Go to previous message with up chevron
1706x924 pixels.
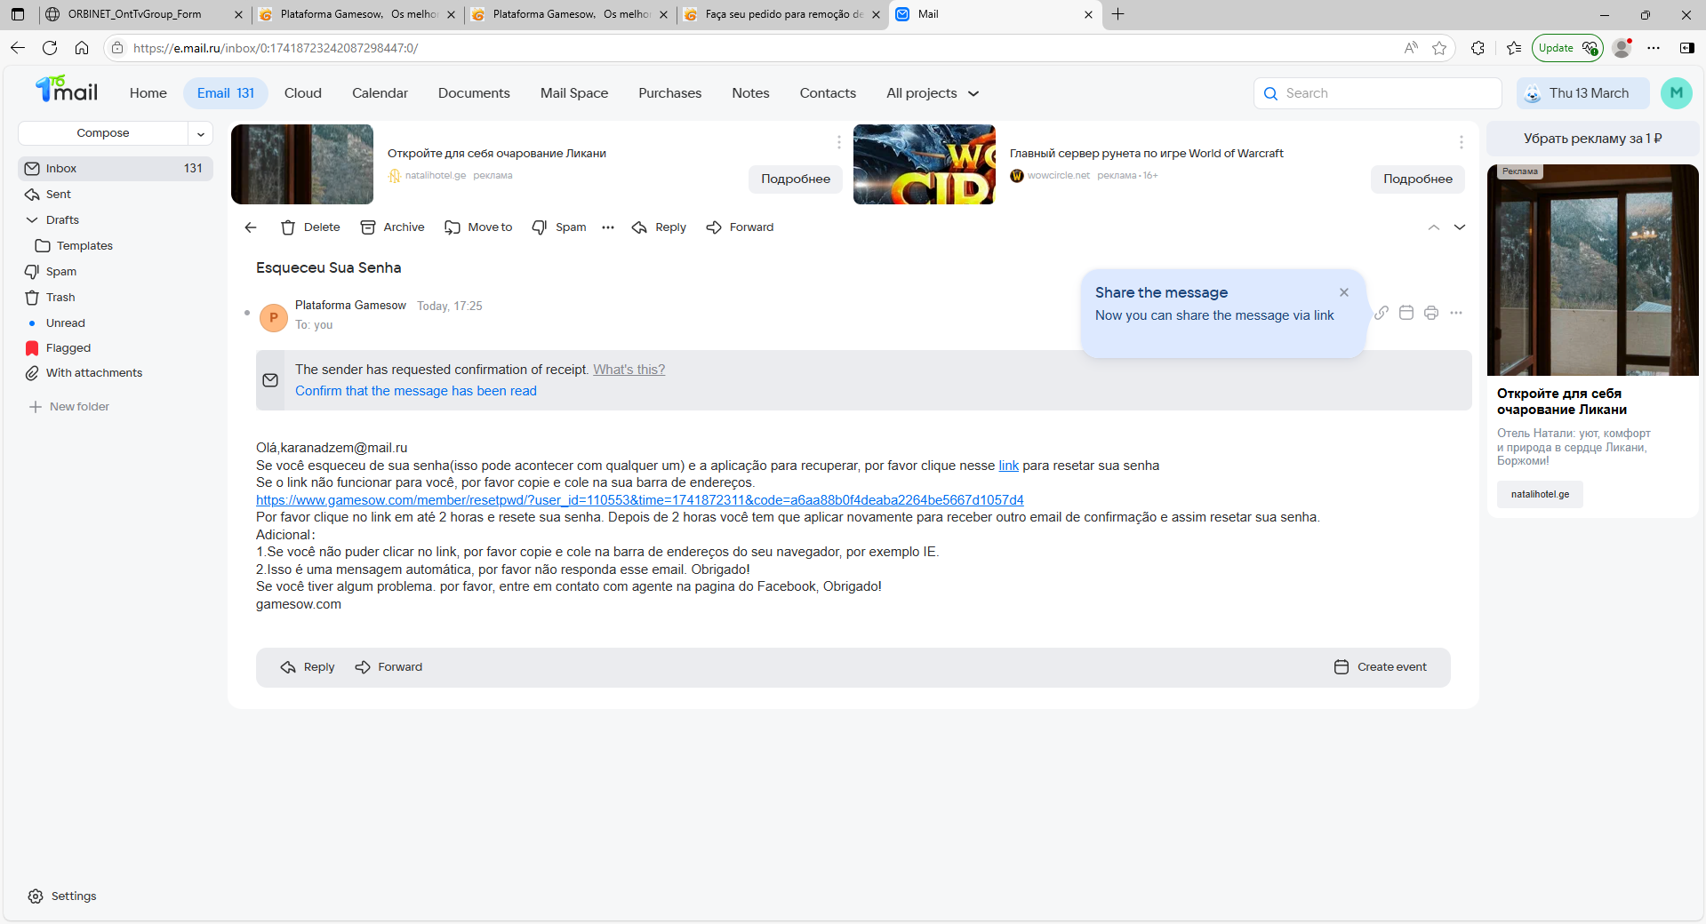tap(1434, 227)
